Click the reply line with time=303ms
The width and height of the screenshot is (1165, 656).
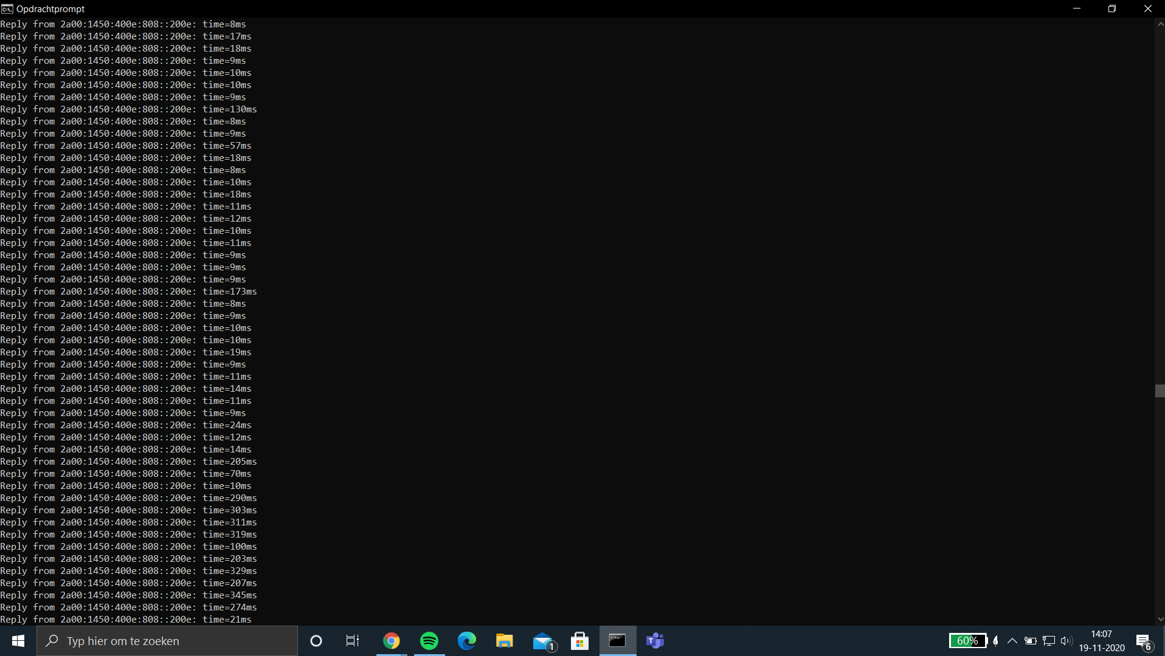click(128, 510)
